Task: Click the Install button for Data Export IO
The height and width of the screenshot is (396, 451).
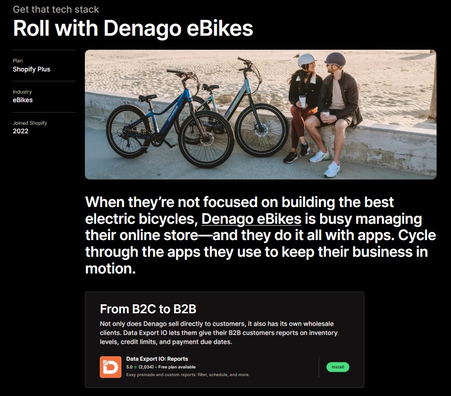Action: coord(338,367)
